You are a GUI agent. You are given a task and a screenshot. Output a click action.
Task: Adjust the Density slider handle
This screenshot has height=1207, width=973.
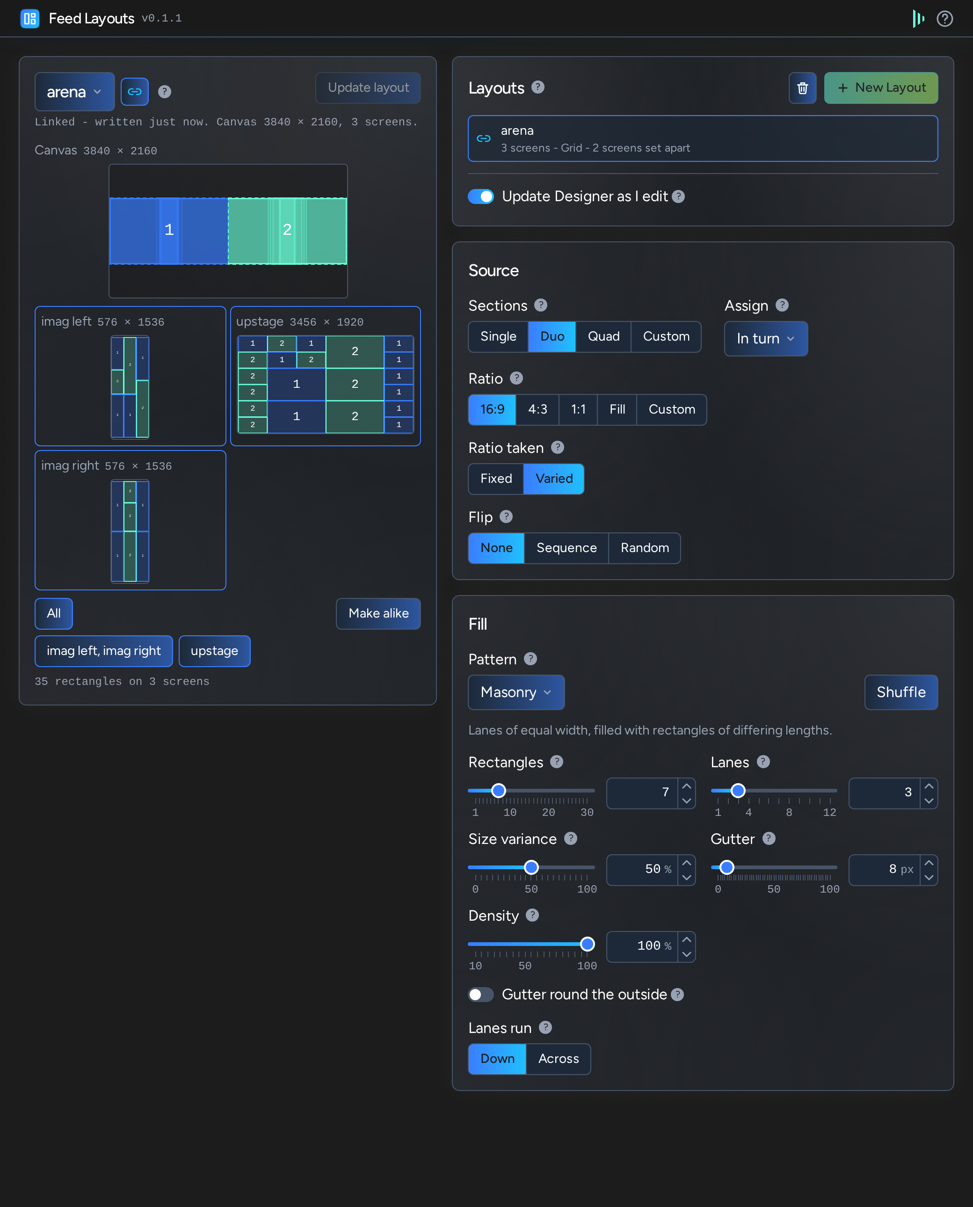coord(587,944)
